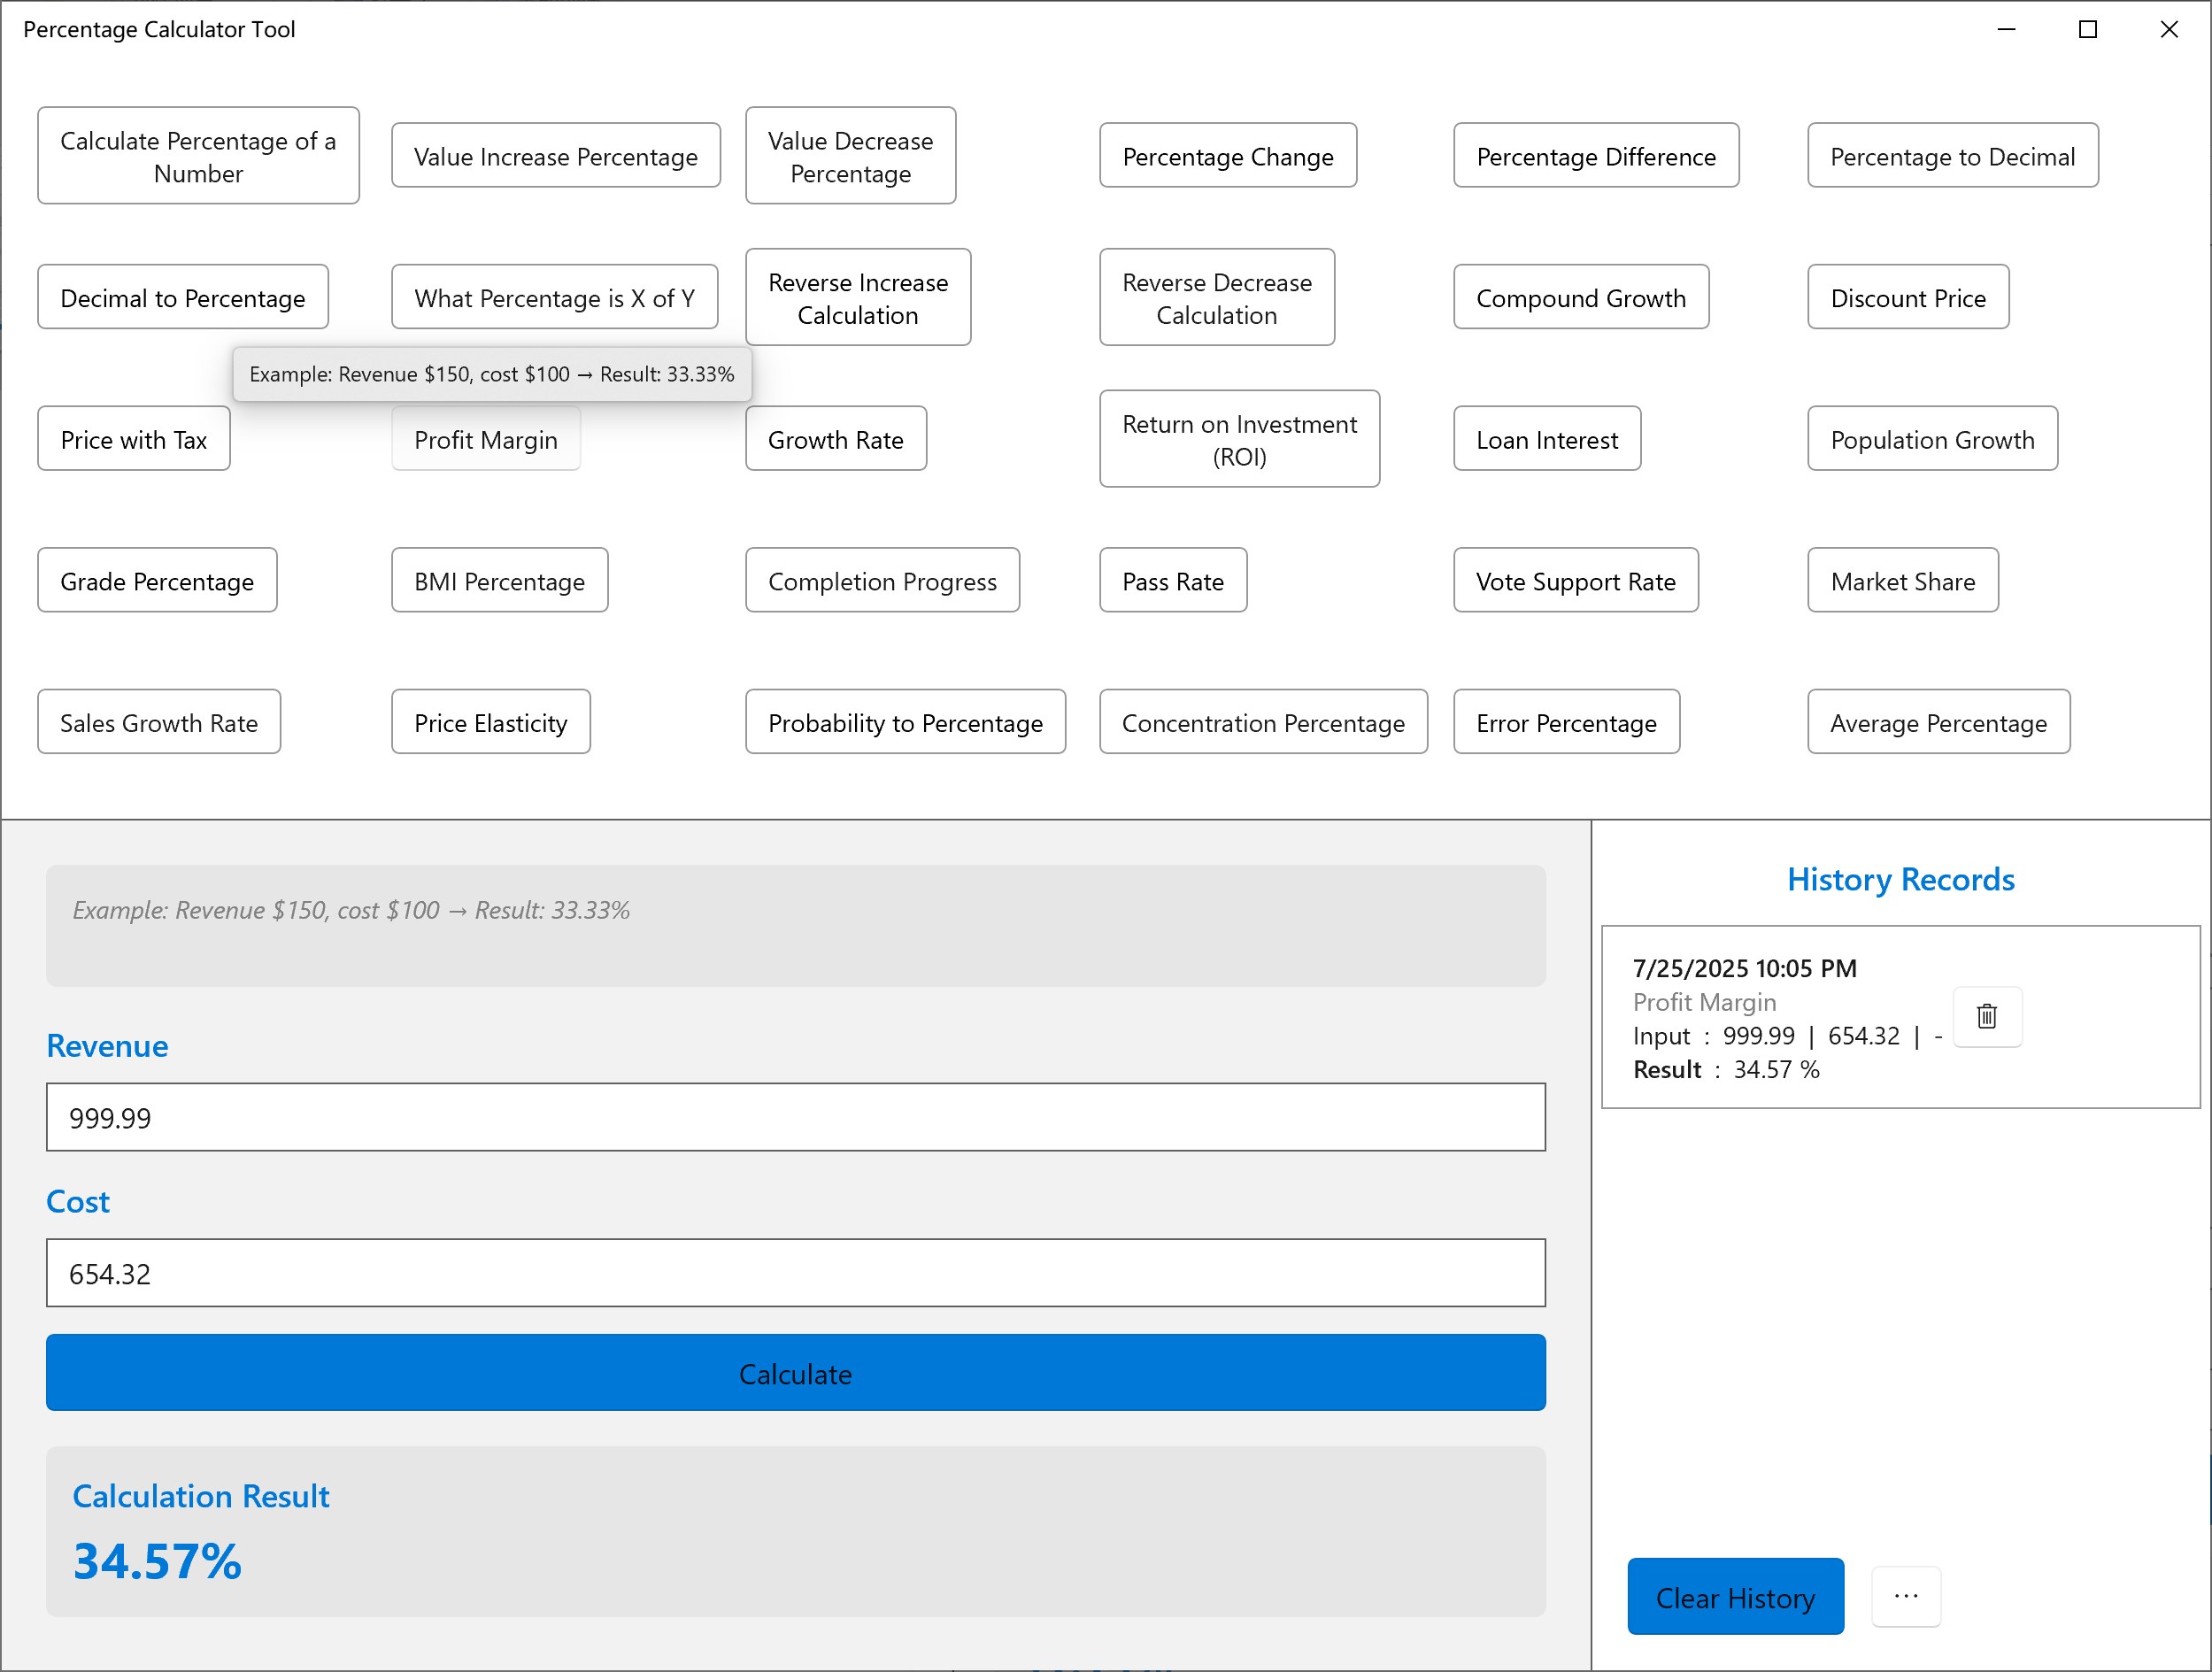Delete the Profit Margin history record
Image resolution: width=2212 pixels, height=1672 pixels.
pyautogui.click(x=1986, y=1016)
